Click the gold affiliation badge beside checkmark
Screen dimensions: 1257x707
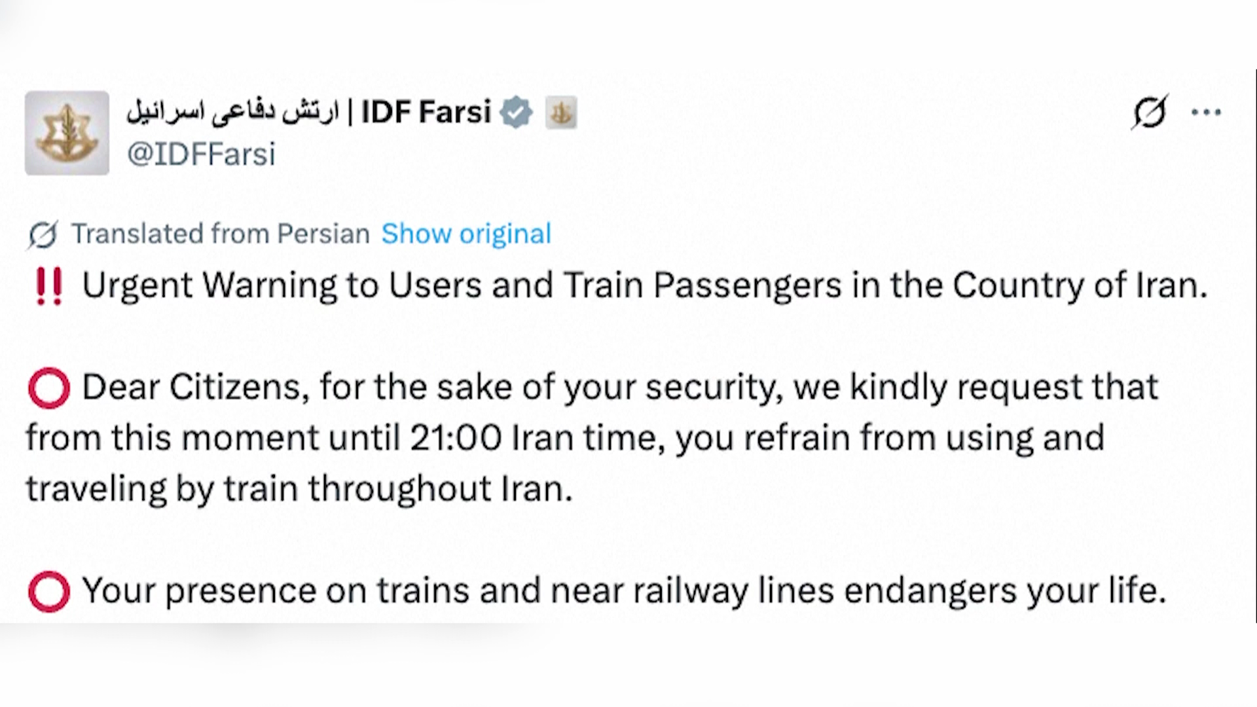[561, 113]
